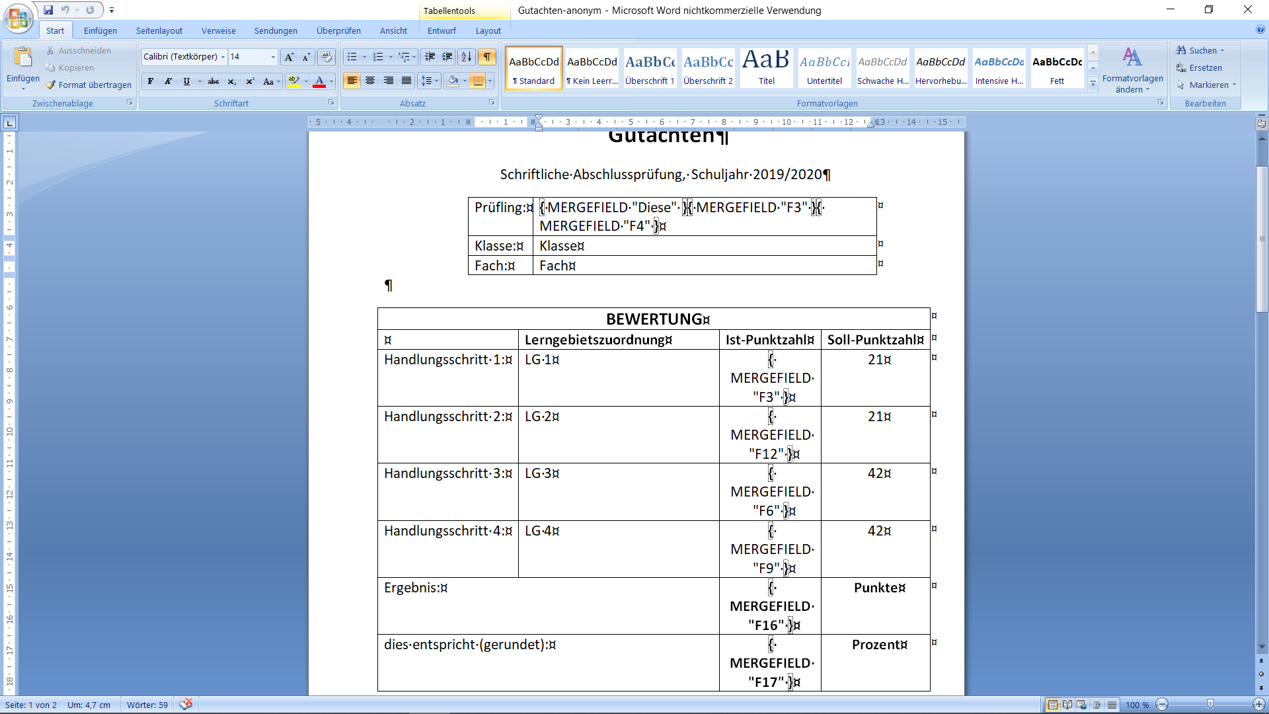The height and width of the screenshot is (714, 1269).
Task: Apply multilevel list
Action: pyautogui.click(x=404, y=57)
